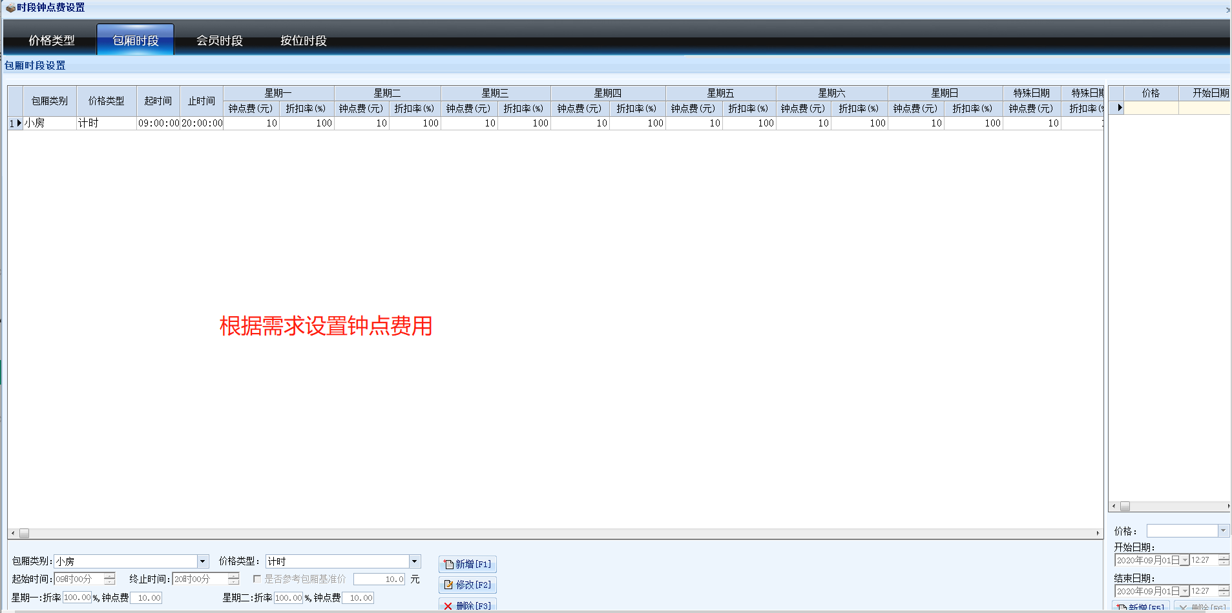Select the 20:00:00 end time cell
The height and width of the screenshot is (613, 1232).
click(x=202, y=123)
